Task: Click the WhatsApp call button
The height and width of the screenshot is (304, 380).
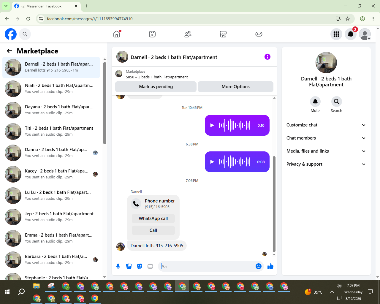Action: 153,218
